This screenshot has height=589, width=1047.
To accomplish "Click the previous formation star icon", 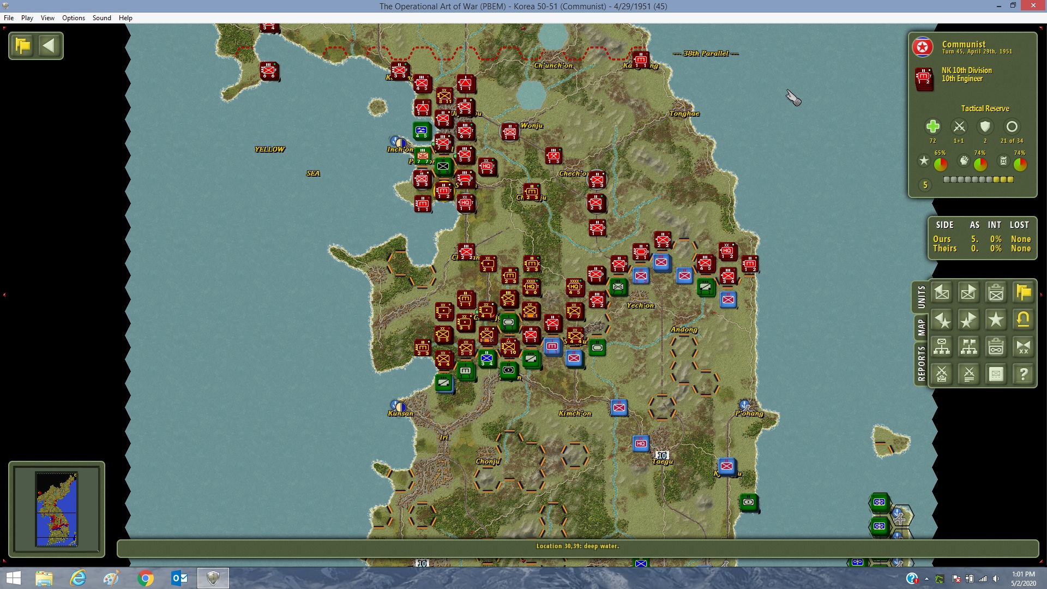I will point(942,320).
